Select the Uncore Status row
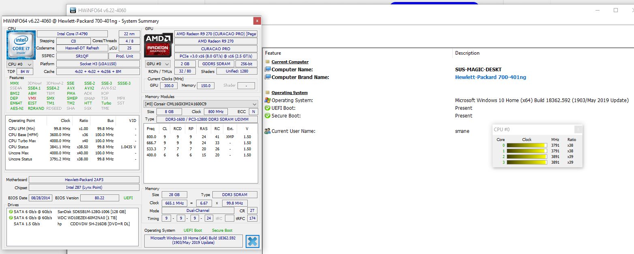 pyautogui.click(x=72, y=159)
